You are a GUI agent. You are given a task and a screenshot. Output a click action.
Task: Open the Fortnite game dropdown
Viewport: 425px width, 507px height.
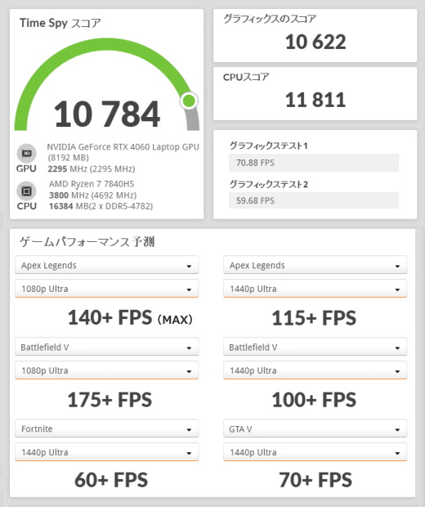pos(106,428)
